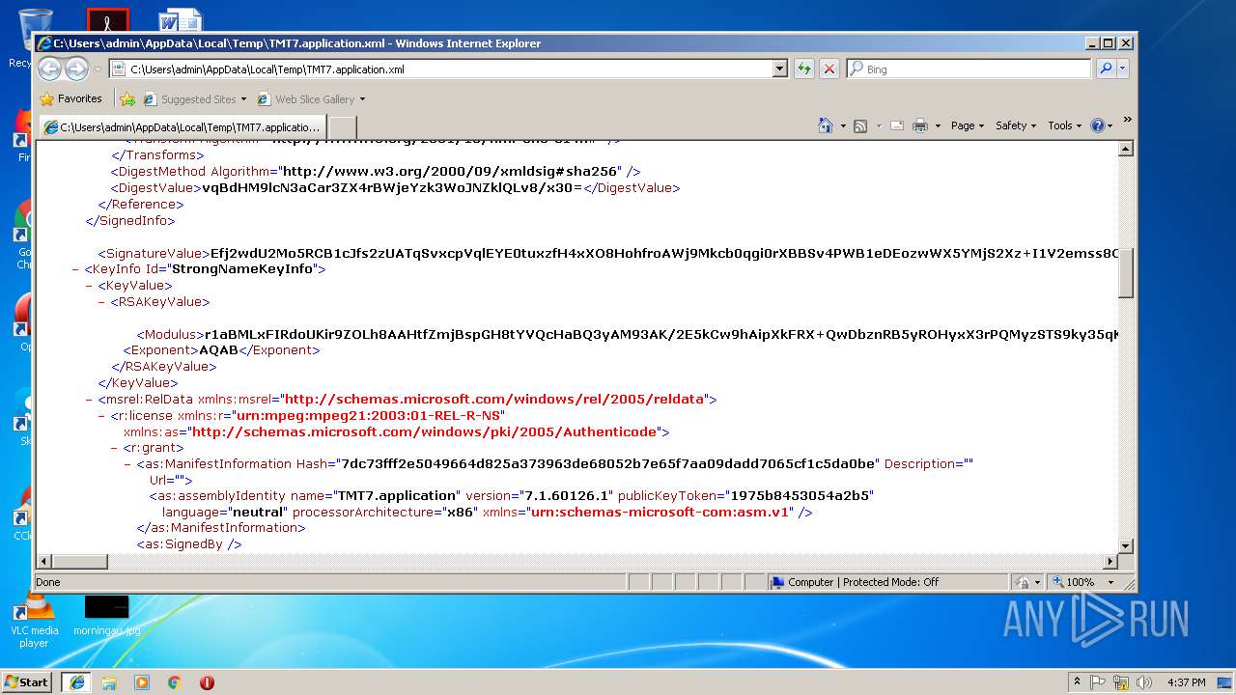Click the address bar file path field
Viewport: 1236px width, 695px height.
(441, 69)
